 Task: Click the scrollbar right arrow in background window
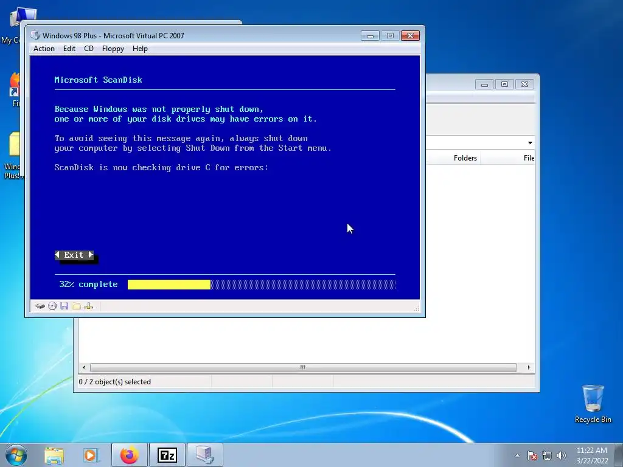[x=529, y=367]
